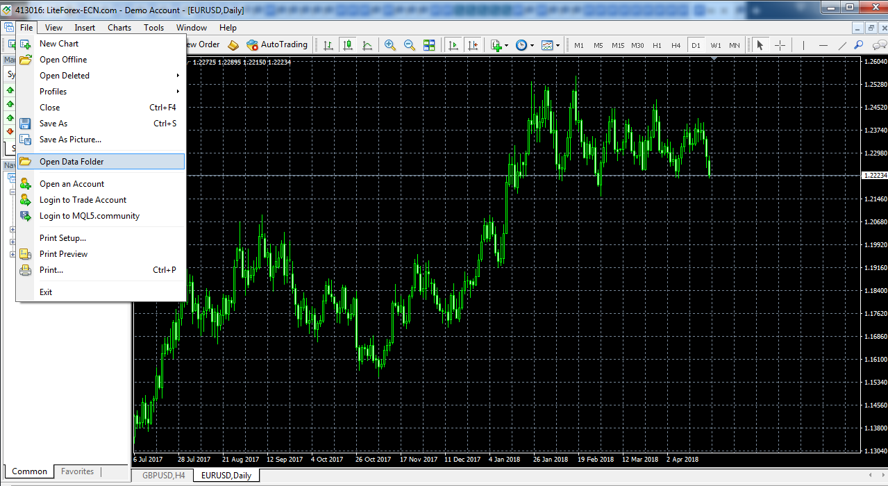The height and width of the screenshot is (486, 888).
Task: Toggle the AutoTrading button
Action: click(x=277, y=44)
